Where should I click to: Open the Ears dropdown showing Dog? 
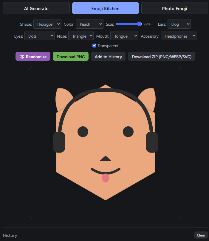point(179,24)
